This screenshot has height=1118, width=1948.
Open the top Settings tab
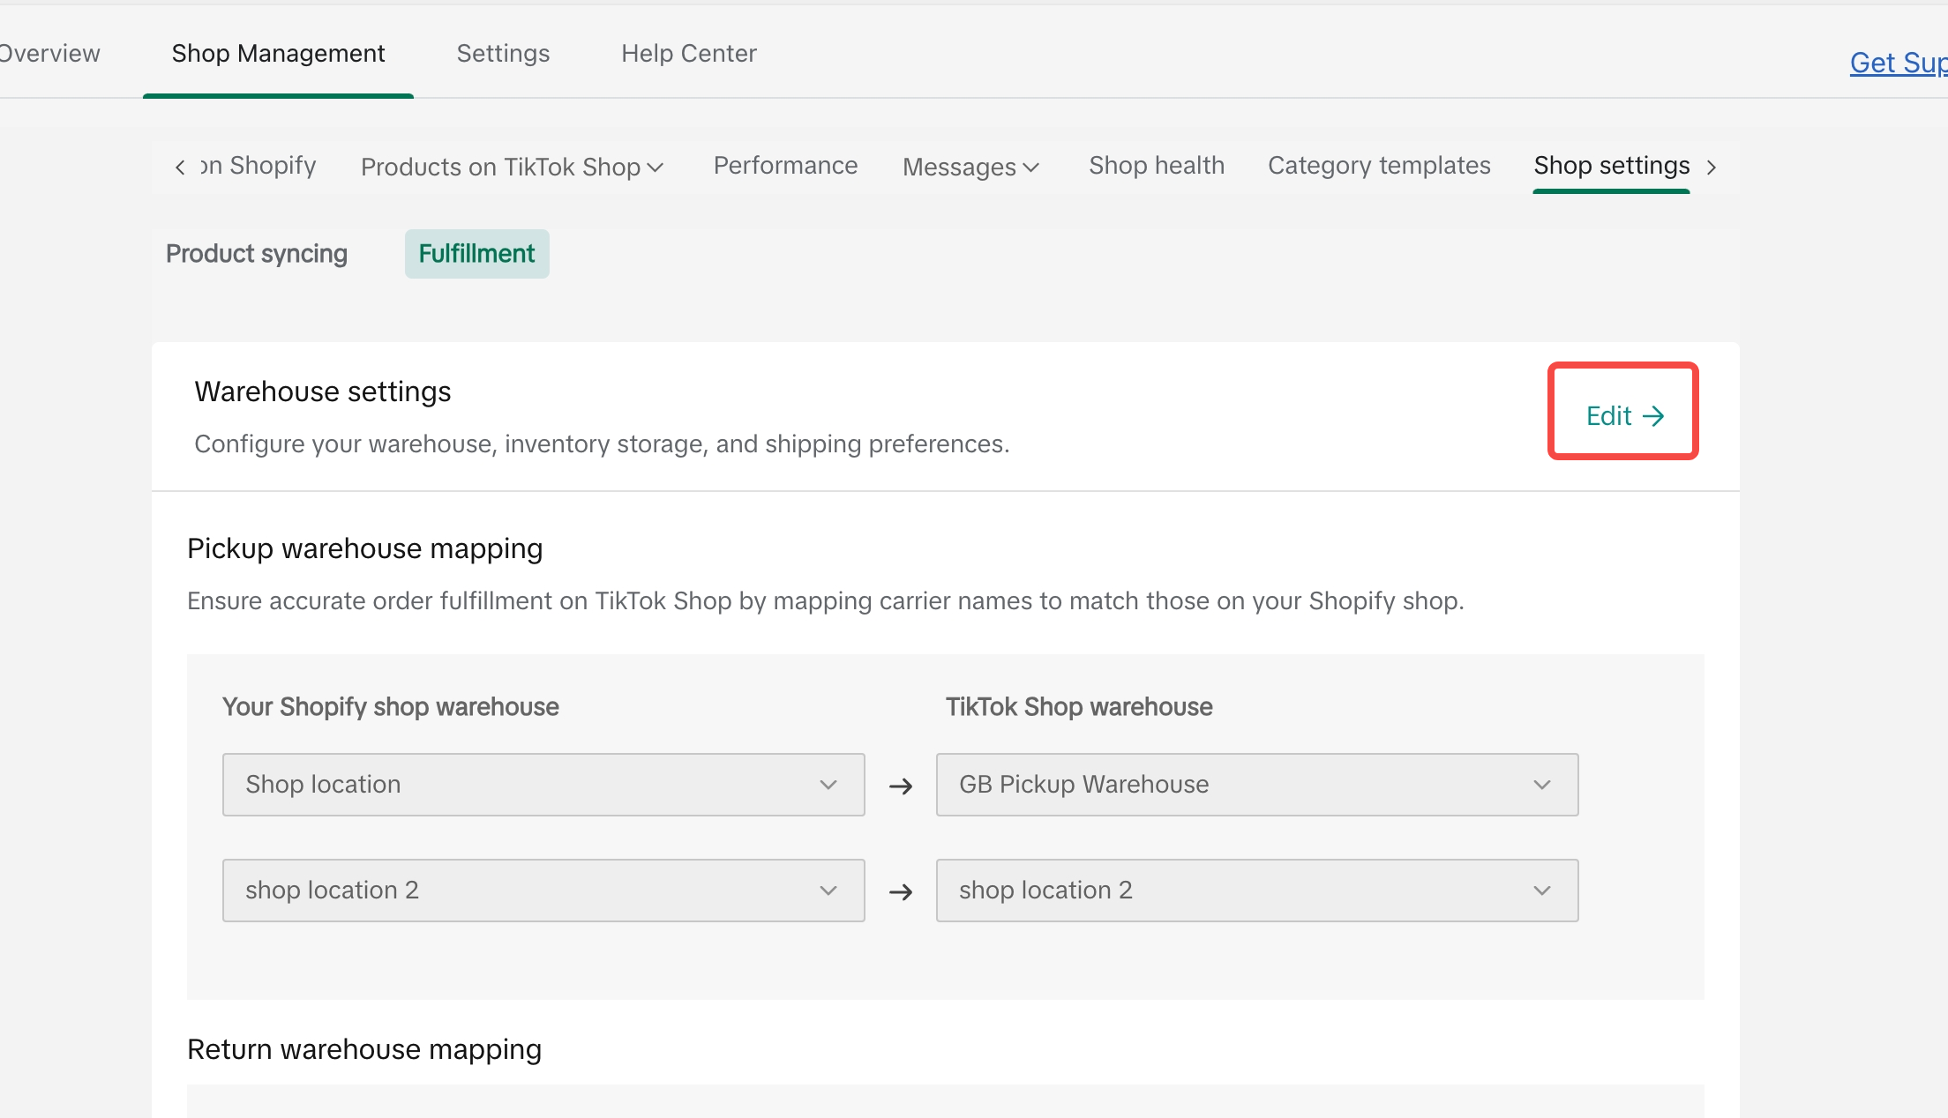click(x=503, y=54)
